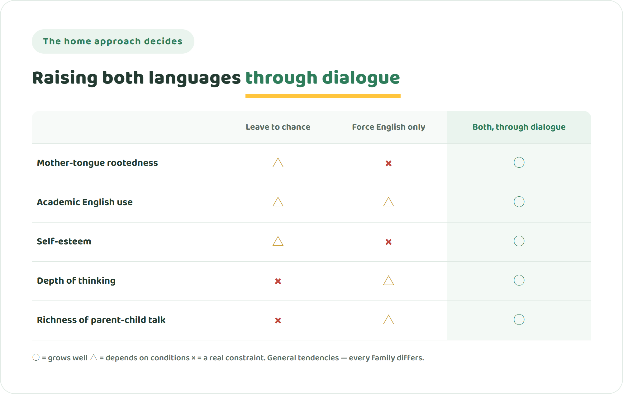Click 'General tendencies — every family differs.' text
The width and height of the screenshot is (623, 394).
(x=345, y=358)
